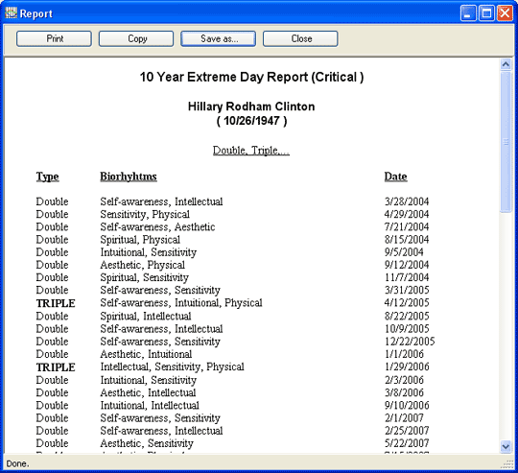Click the scrollbar down arrow
Image resolution: width=518 pixels, height=473 pixels.
point(506,446)
